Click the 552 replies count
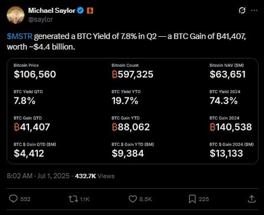Viewport: 264px width, 215px height. (x=26, y=199)
